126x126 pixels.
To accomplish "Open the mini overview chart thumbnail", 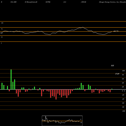I will (62, 121).
